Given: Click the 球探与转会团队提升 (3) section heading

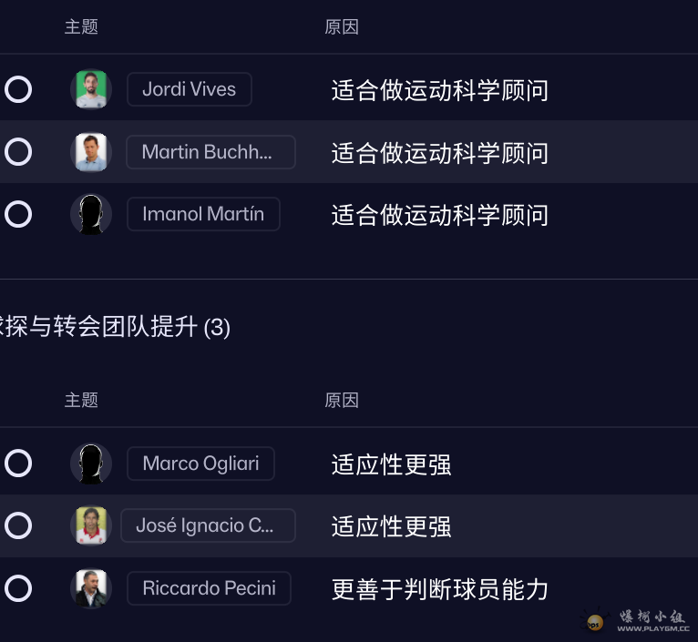Looking at the screenshot, I should pos(115,328).
